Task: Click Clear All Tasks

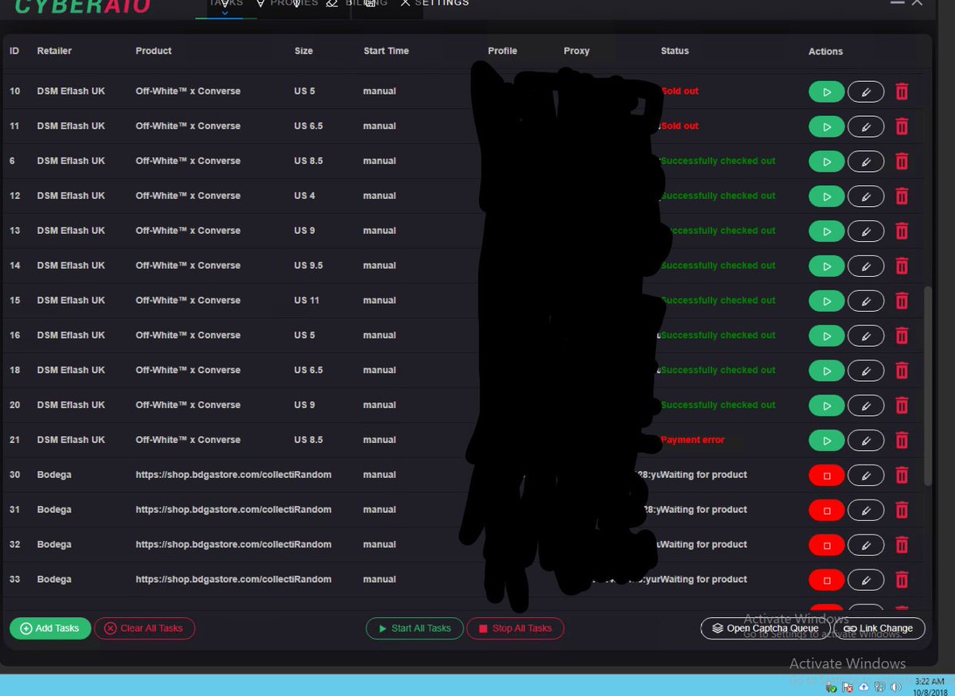Action: (x=144, y=628)
